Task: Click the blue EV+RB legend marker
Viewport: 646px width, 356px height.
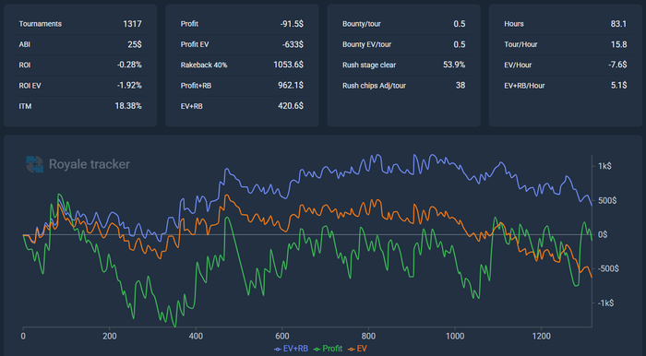Action: (x=278, y=349)
